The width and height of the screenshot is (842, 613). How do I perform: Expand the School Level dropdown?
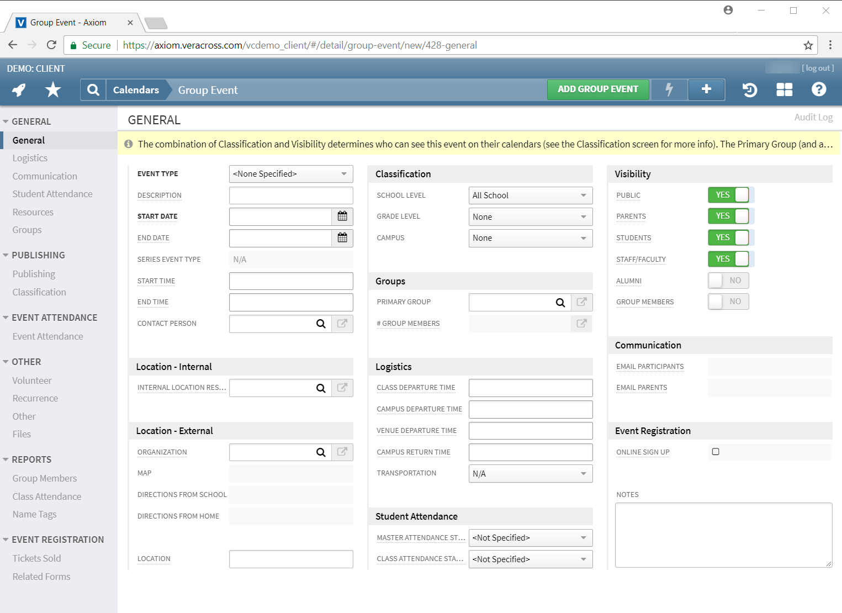(x=530, y=195)
